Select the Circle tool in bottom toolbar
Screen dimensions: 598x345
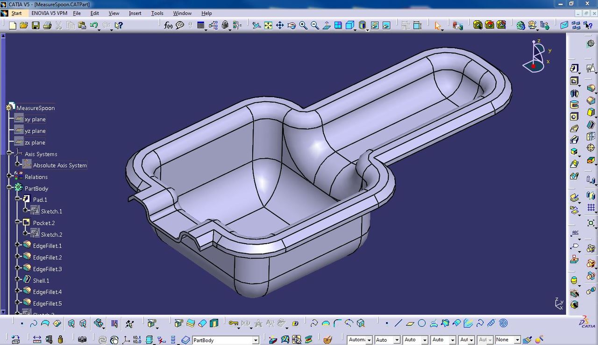[x=422, y=323]
